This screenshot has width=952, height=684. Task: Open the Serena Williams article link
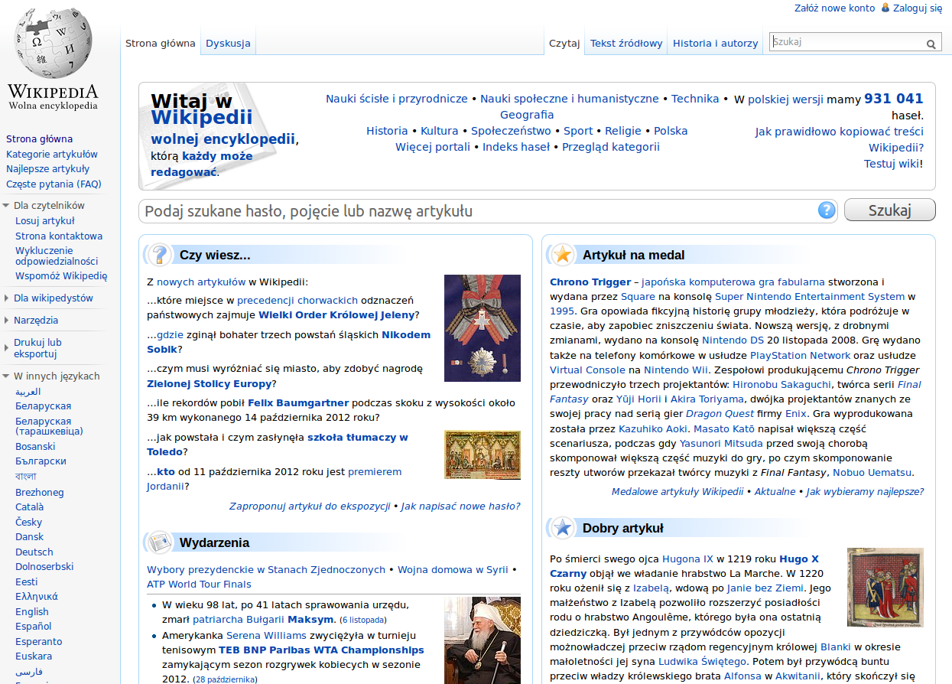[266, 635]
